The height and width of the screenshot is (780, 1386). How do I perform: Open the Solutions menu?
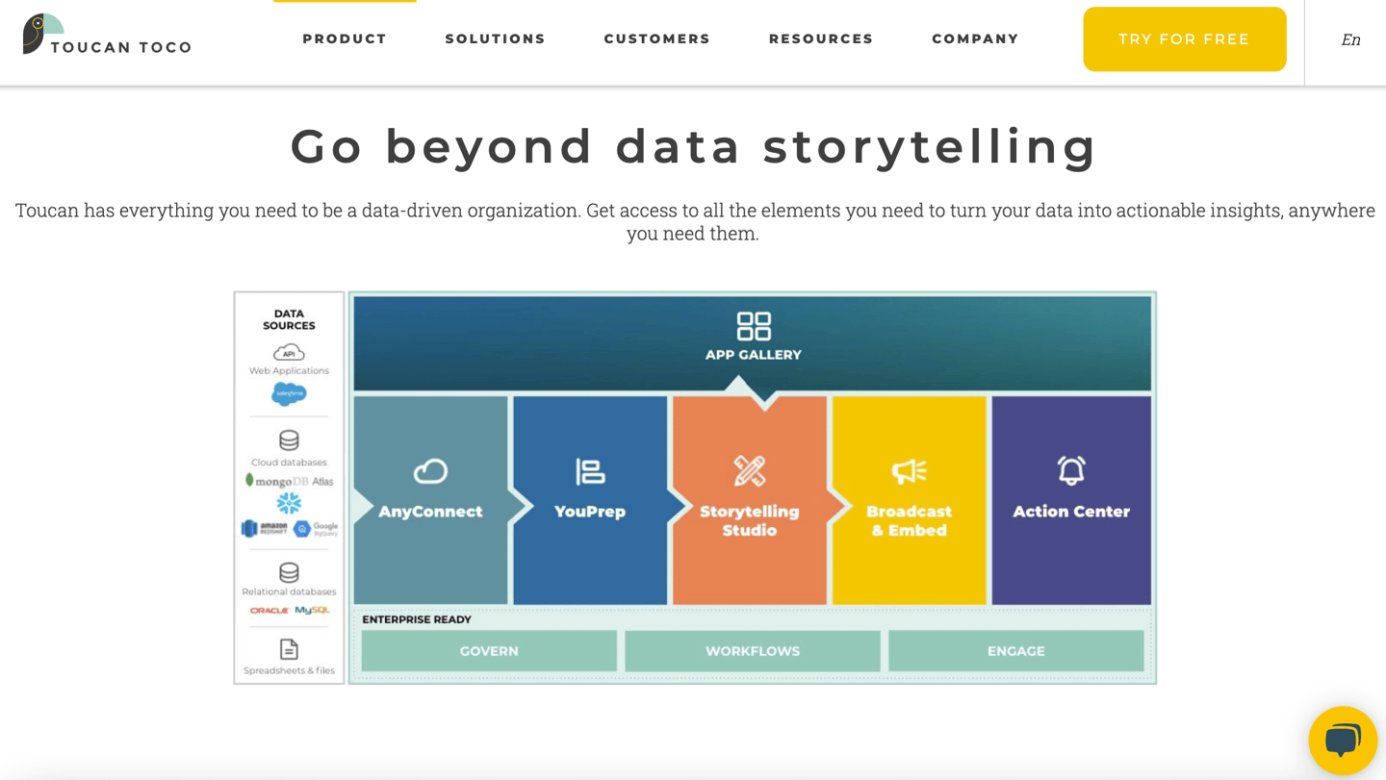pyautogui.click(x=495, y=38)
